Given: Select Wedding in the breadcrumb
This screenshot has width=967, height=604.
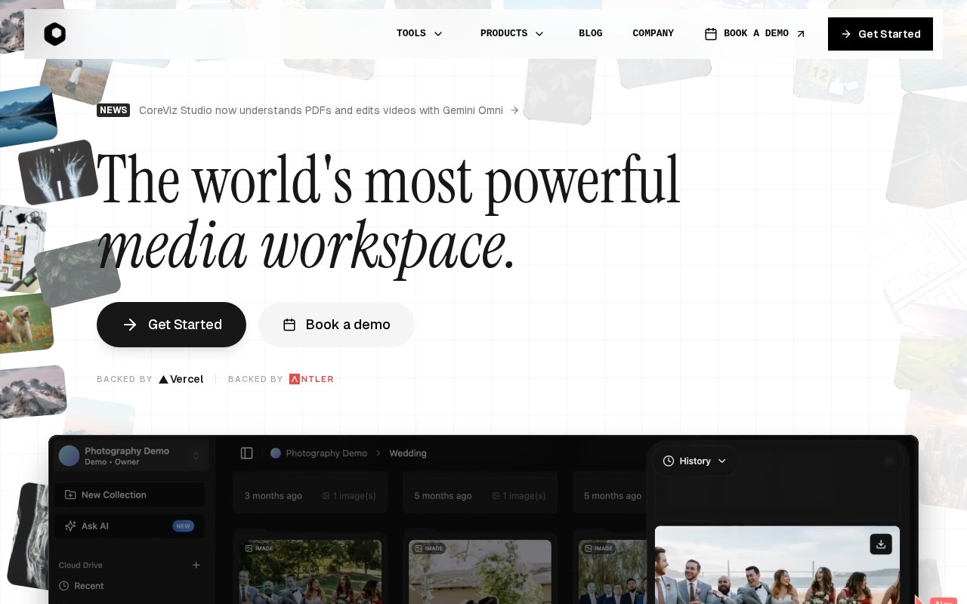Looking at the screenshot, I should [408, 453].
